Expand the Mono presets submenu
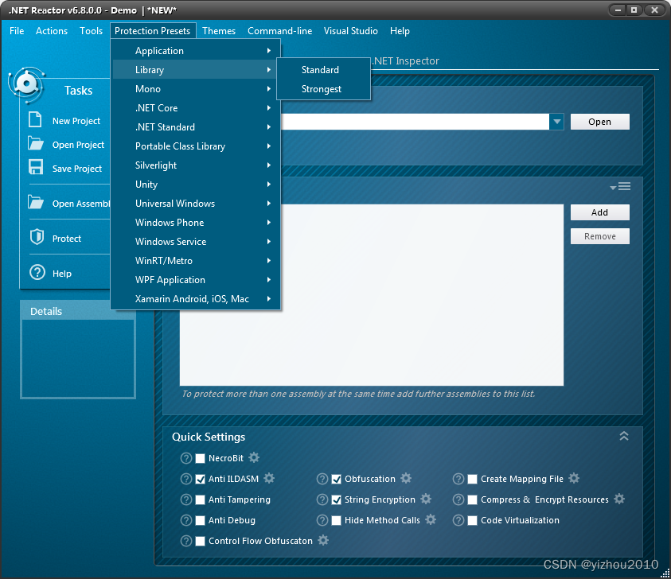671x579 pixels. click(197, 88)
